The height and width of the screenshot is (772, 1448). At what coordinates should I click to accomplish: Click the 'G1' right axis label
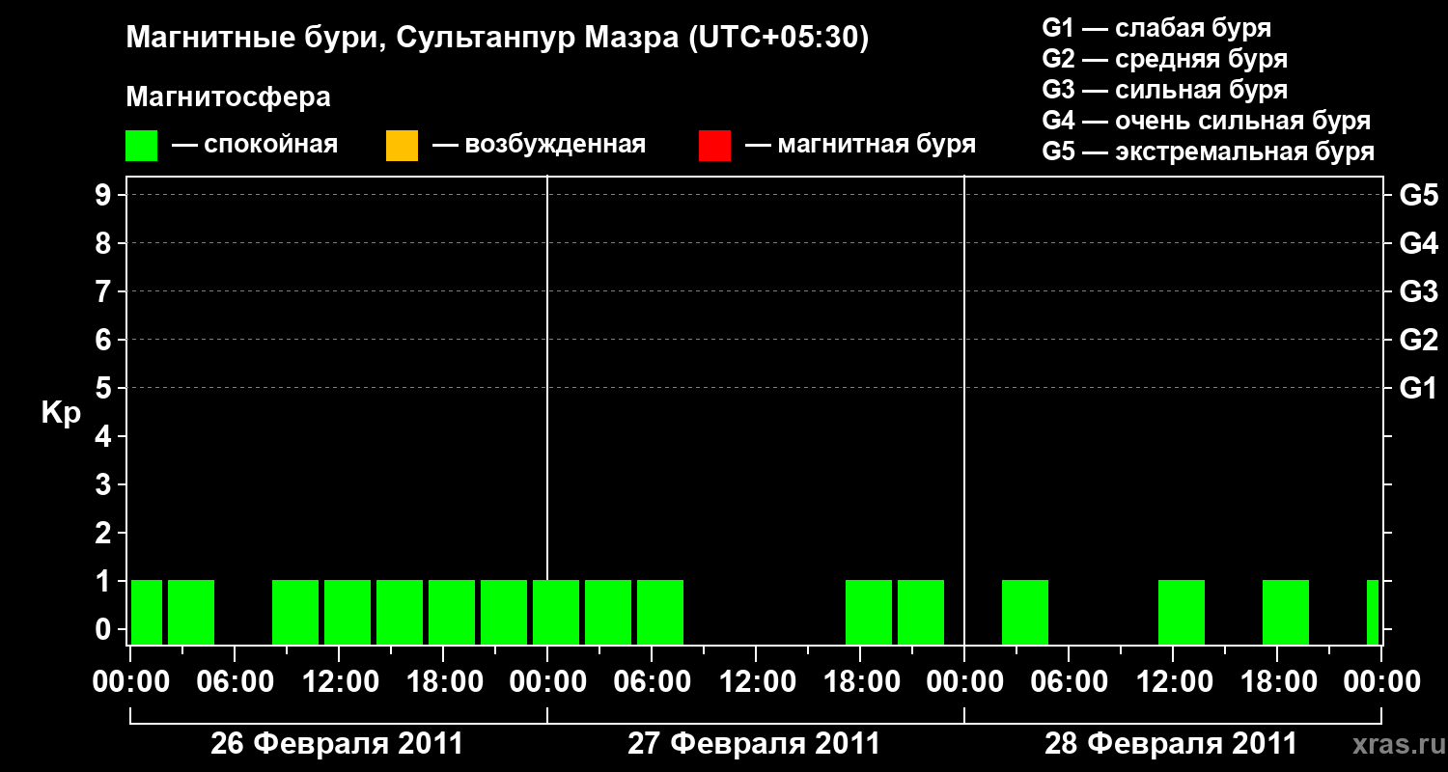1418,388
